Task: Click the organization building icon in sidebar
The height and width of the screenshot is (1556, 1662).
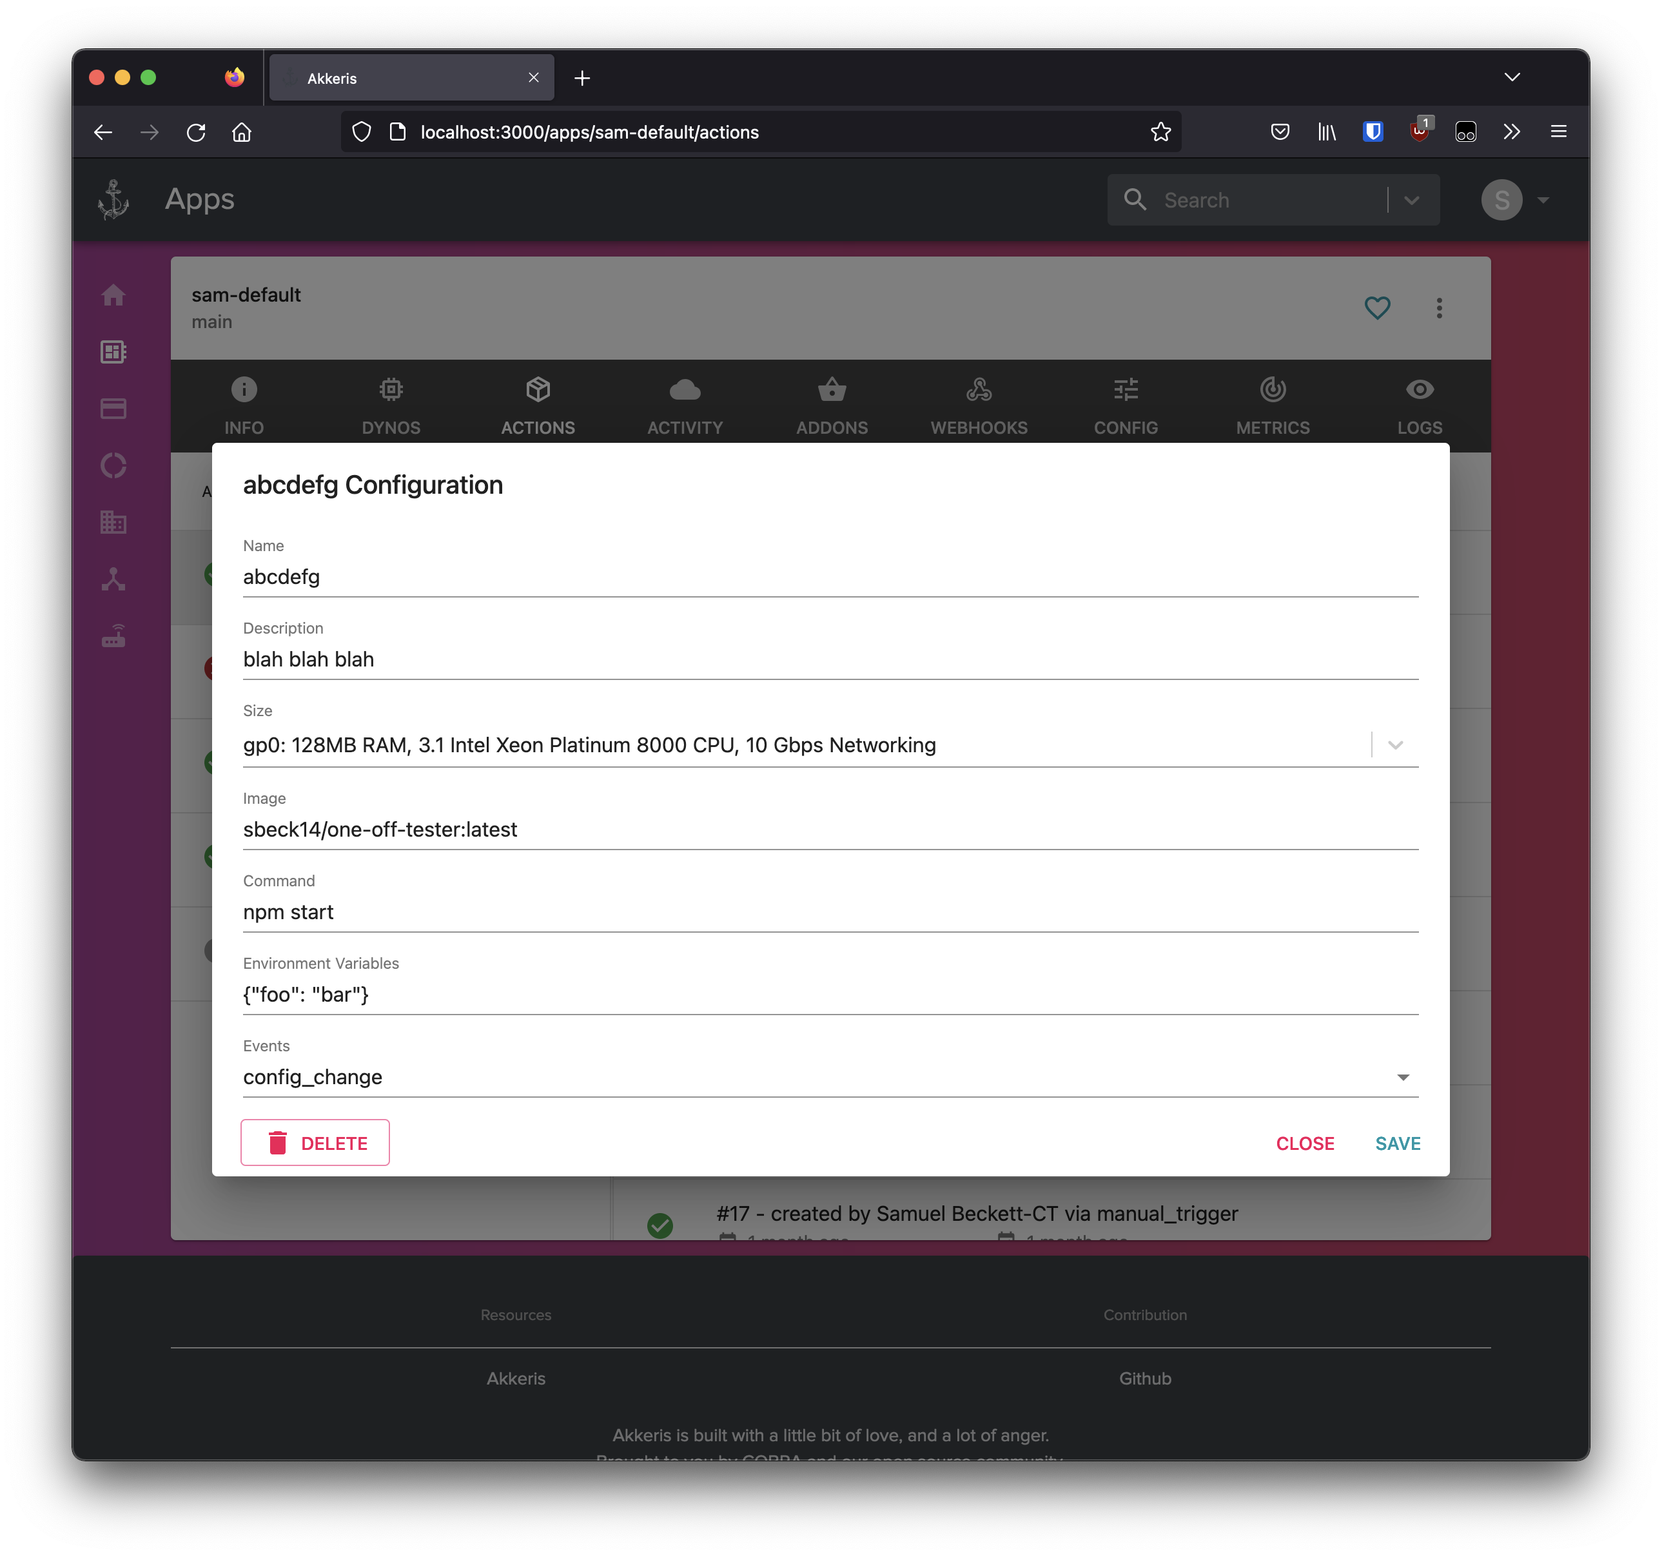Action: (113, 522)
